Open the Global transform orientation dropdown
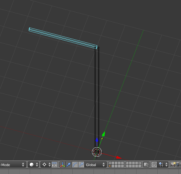The height and width of the screenshot is (174, 181). pos(95,165)
